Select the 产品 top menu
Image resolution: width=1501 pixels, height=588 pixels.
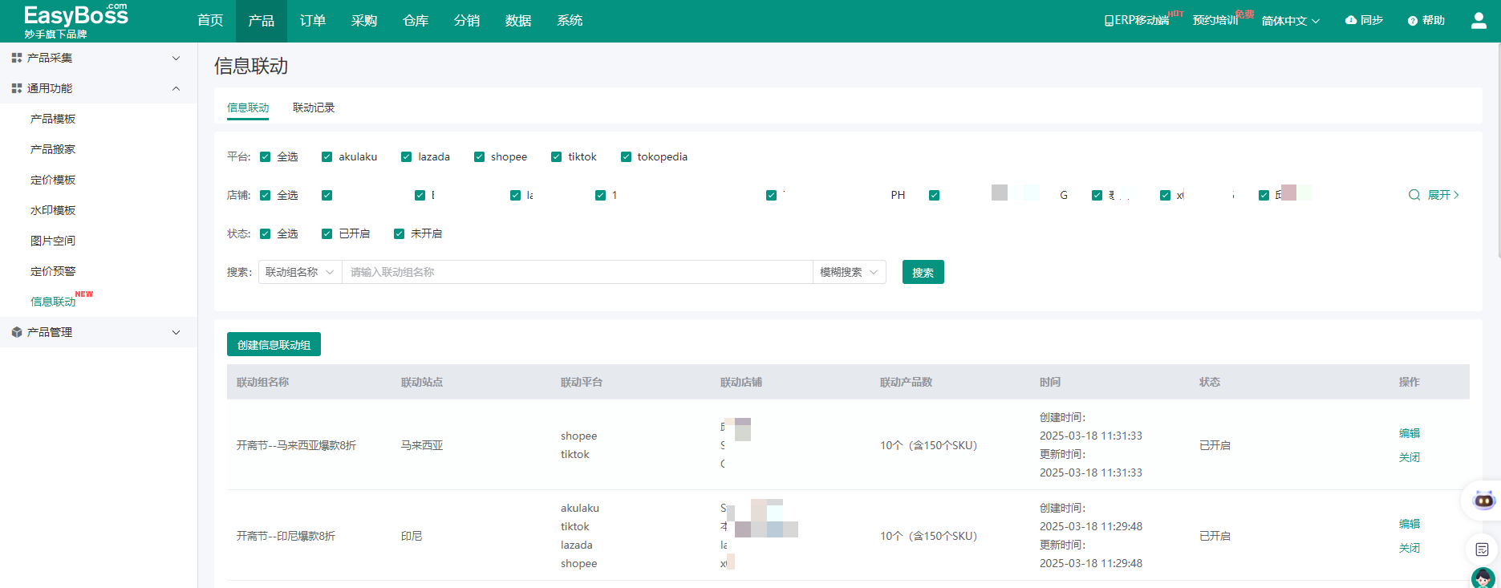click(262, 21)
